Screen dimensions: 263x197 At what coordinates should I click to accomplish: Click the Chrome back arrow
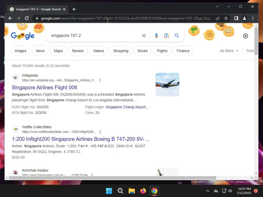tap(10, 18)
